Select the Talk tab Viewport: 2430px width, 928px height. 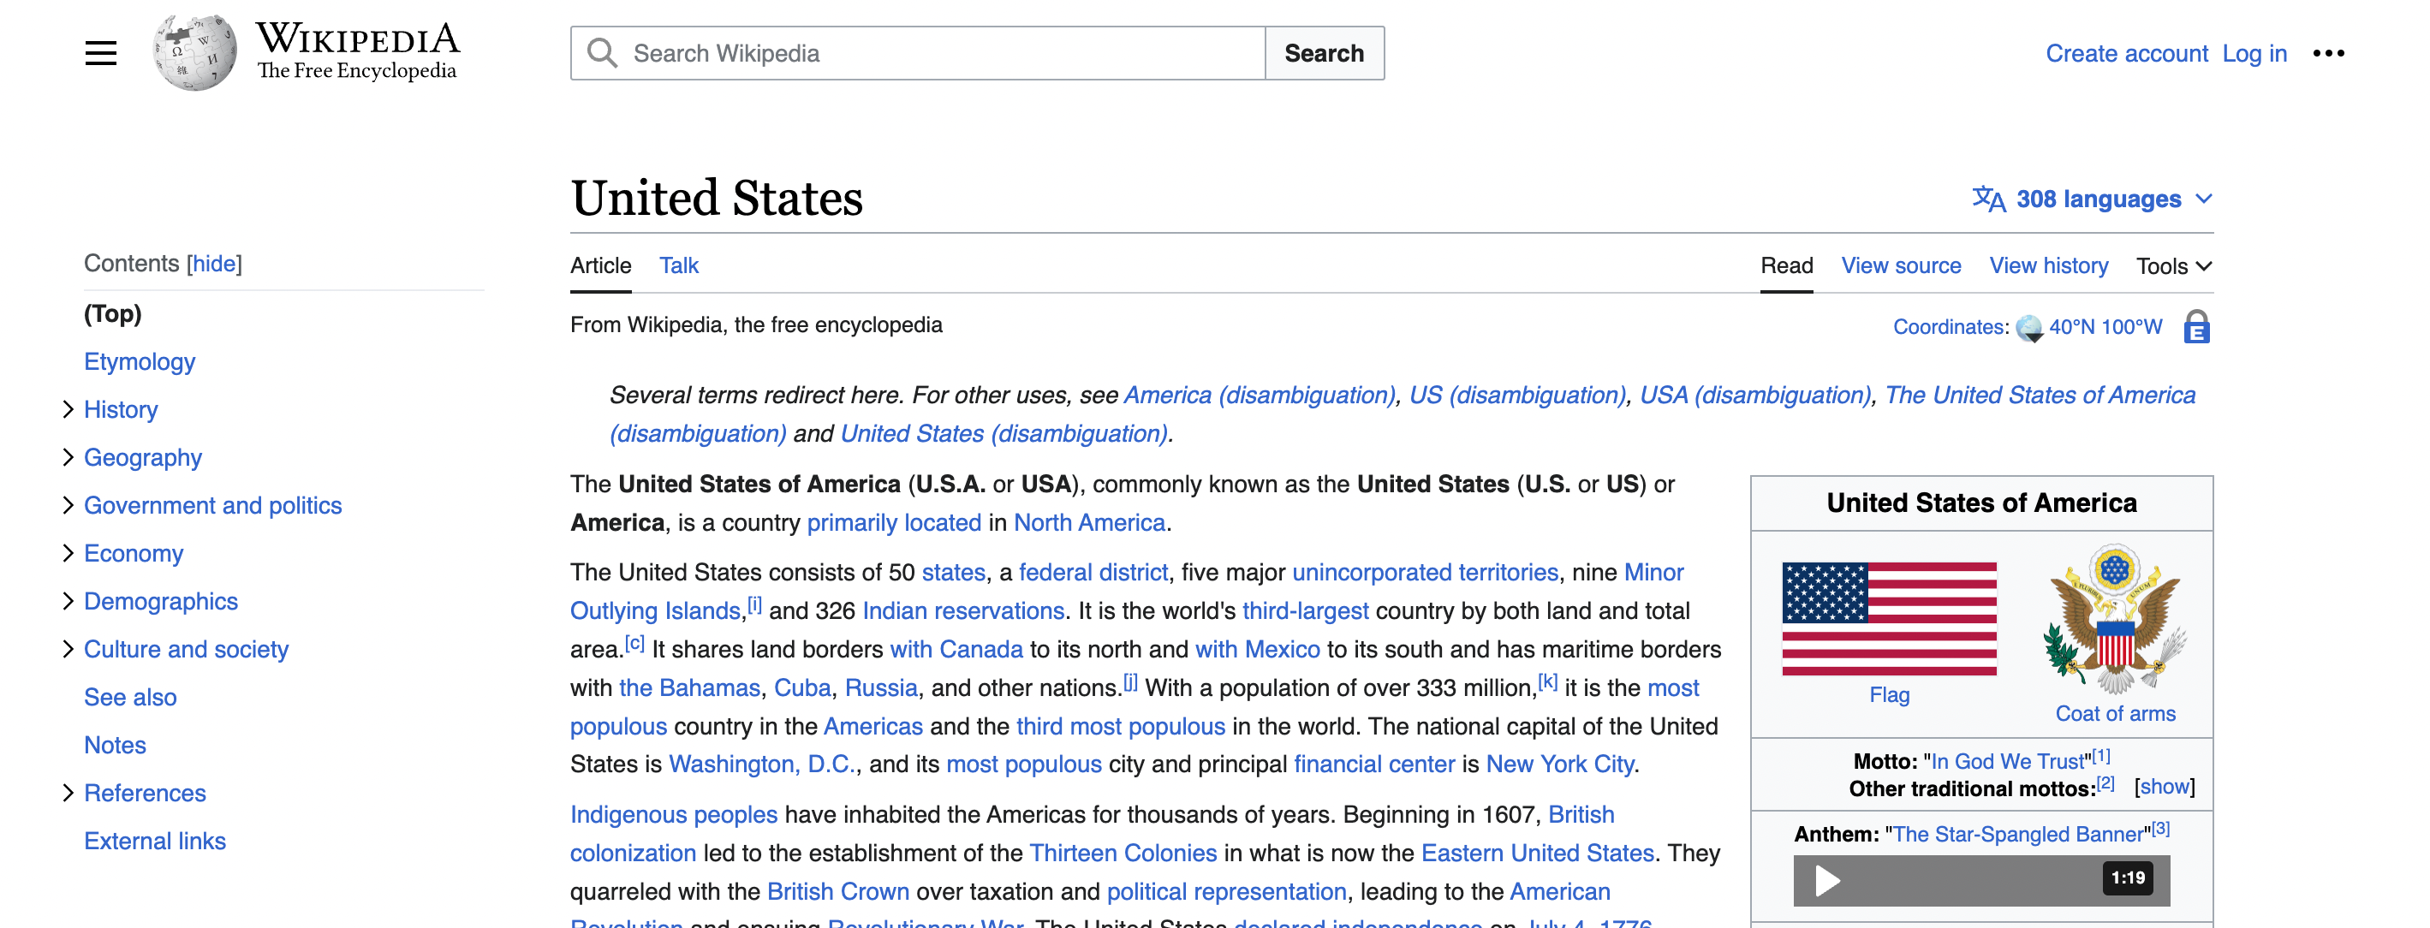point(677,264)
